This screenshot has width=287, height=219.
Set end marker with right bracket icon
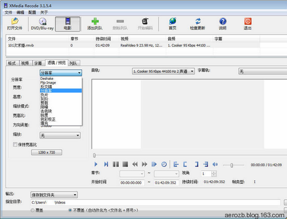pyautogui.click(x=196, y=164)
